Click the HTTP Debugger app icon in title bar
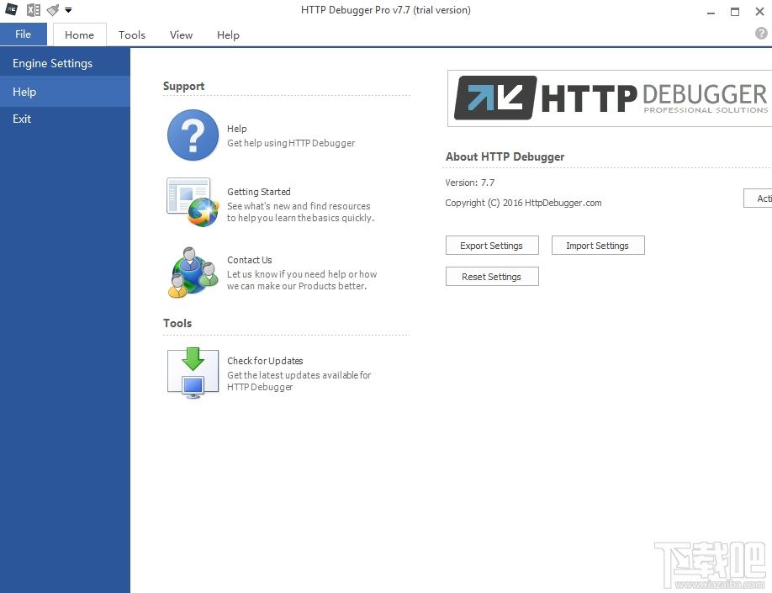The width and height of the screenshot is (772, 593). [x=11, y=9]
